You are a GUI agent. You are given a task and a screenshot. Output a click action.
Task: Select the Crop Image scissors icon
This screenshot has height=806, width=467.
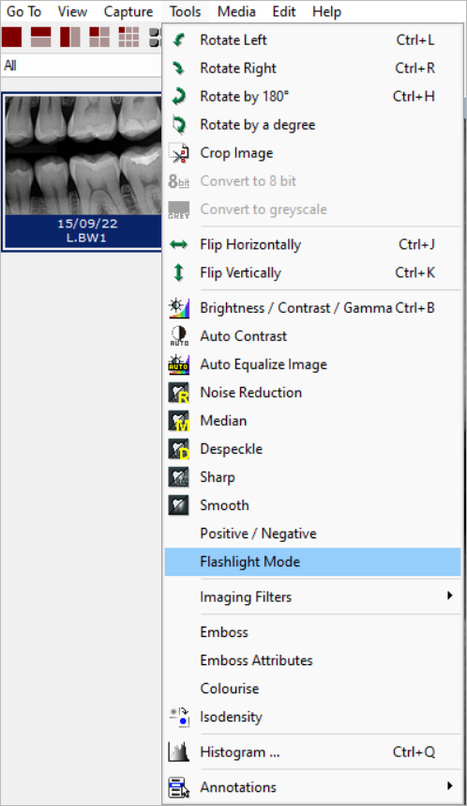coord(178,153)
